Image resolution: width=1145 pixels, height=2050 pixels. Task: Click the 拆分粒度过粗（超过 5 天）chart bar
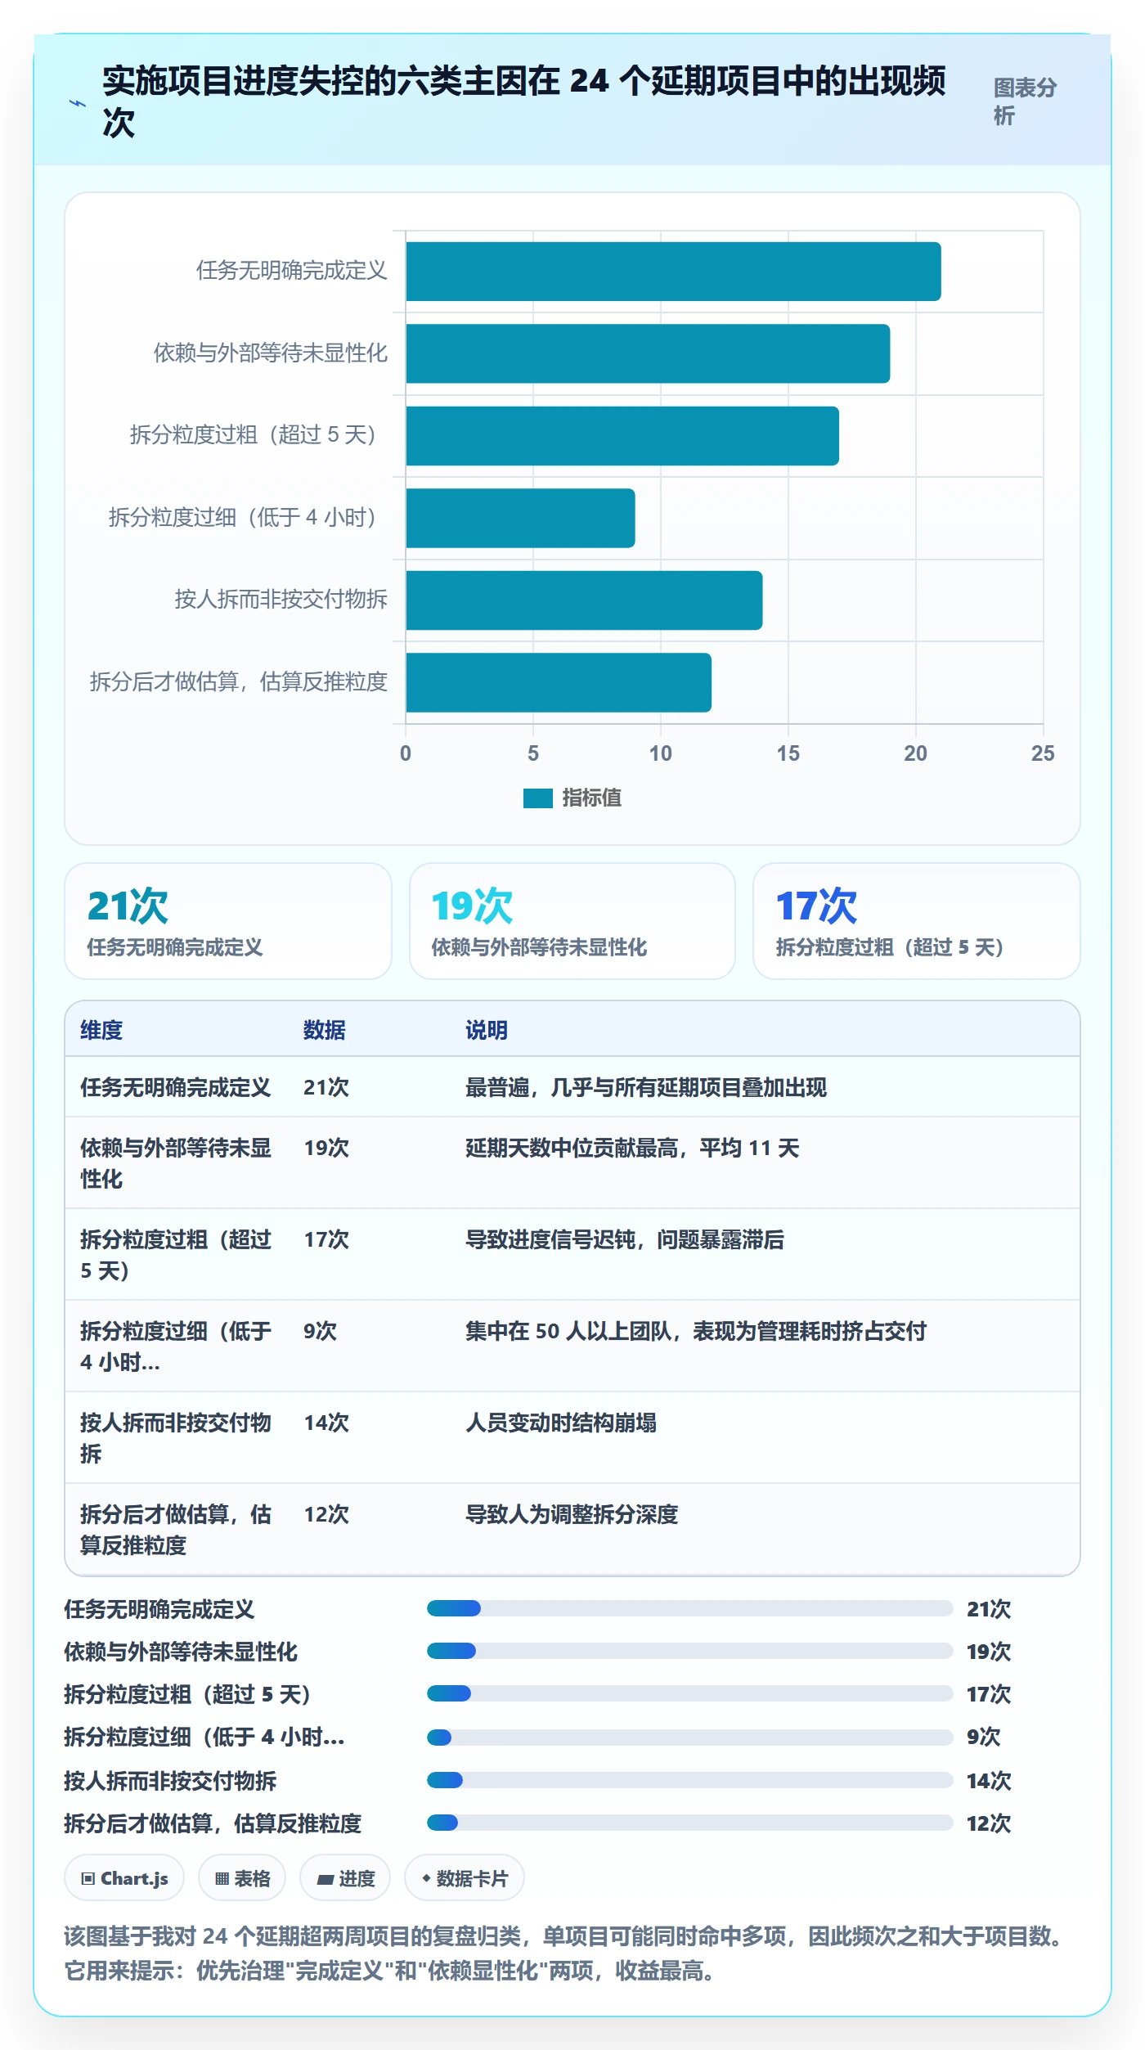[x=622, y=436]
